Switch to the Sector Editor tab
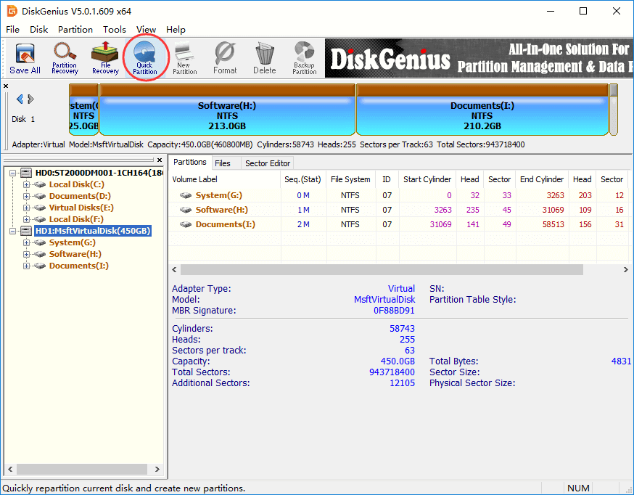This screenshot has height=495, width=634. (x=267, y=163)
